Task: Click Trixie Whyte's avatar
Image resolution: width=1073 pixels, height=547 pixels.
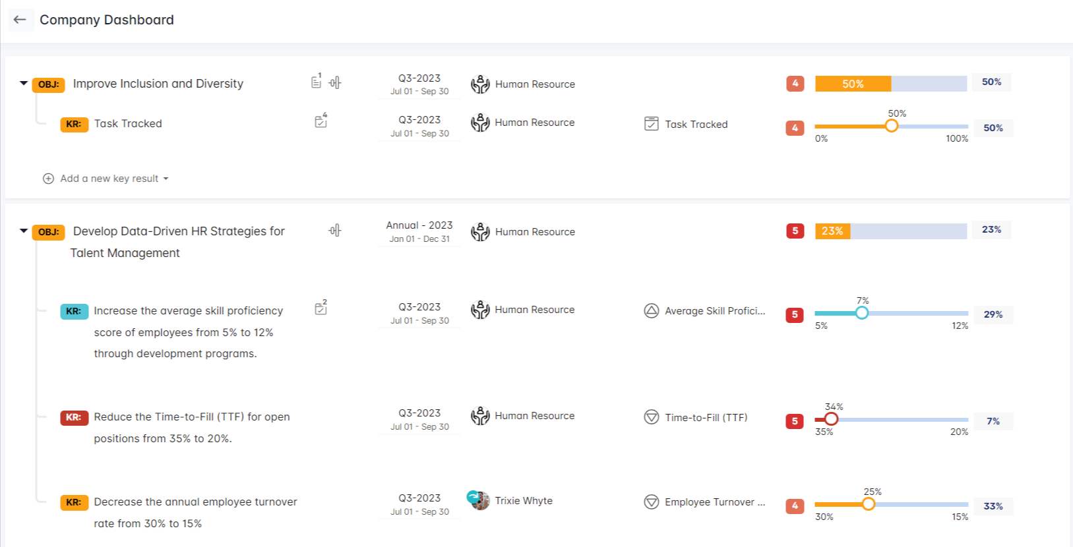Action: 479,501
